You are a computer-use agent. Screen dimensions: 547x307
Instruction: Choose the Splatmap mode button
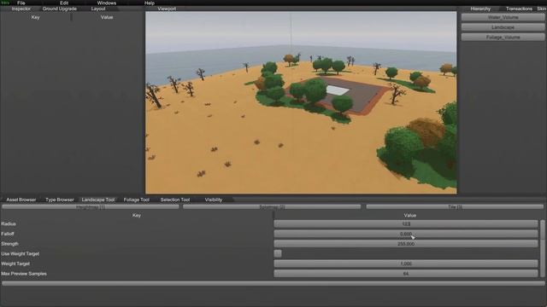coord(272,206)
